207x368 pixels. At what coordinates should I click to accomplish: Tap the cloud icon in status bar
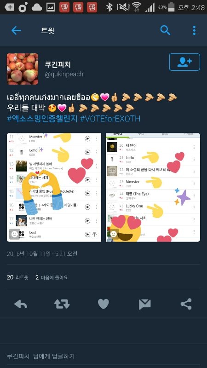[x=37, y=7]
